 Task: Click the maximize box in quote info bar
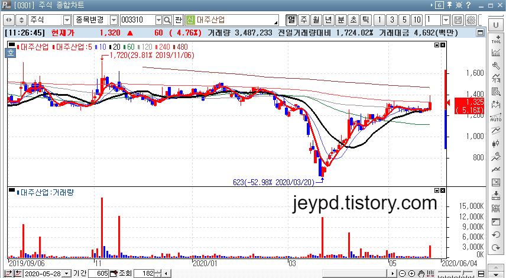pos(481,33)
